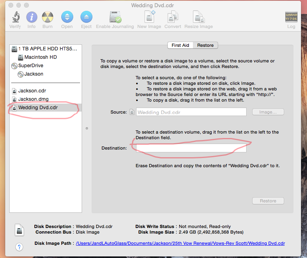The width and height of the screenshot is (307, 258).
Task: Select SuperDrive in the sidebar
Action: coord(46,66)
